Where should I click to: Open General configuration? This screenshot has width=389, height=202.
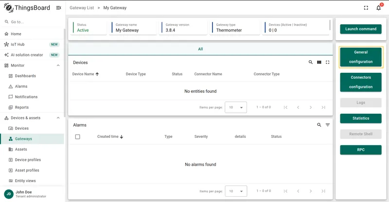(361, 57)
